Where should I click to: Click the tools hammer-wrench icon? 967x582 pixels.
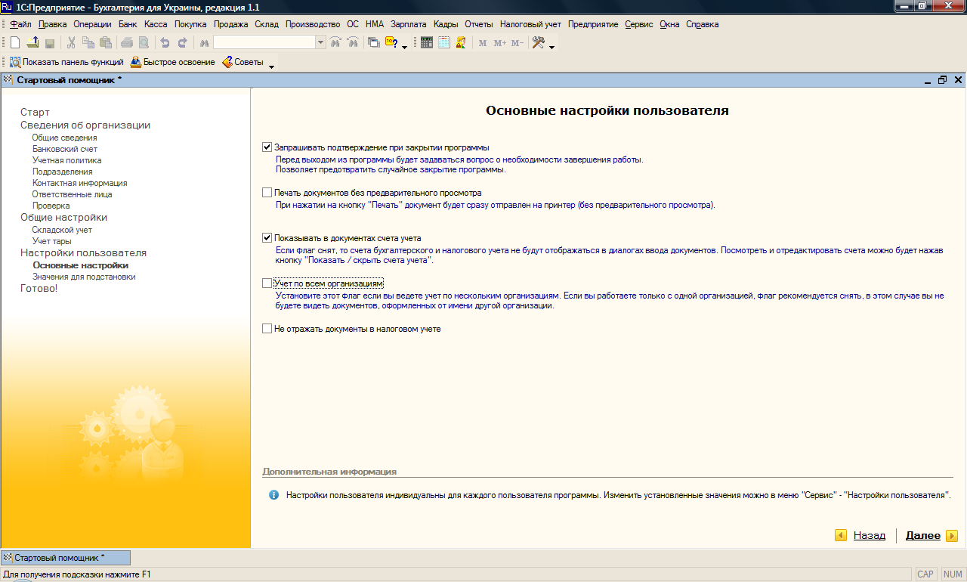pos(539,43)
